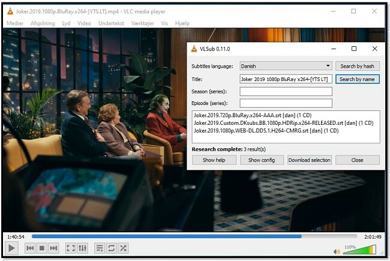Click the Search by hash button
This screenshot has width=390, height=261.
point(357,66)
